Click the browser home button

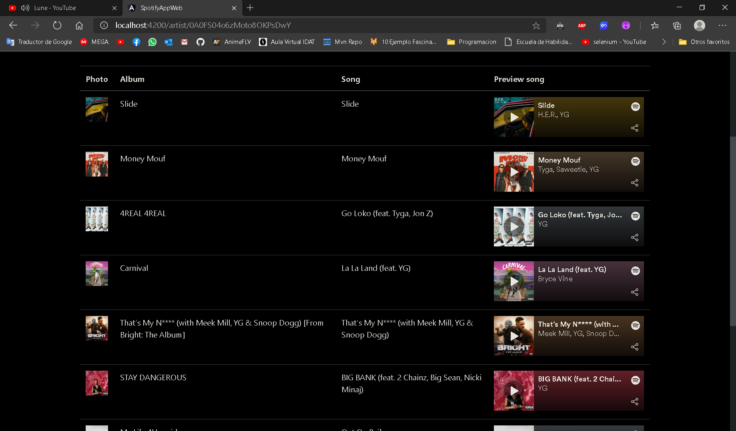(x=79, y=25)
